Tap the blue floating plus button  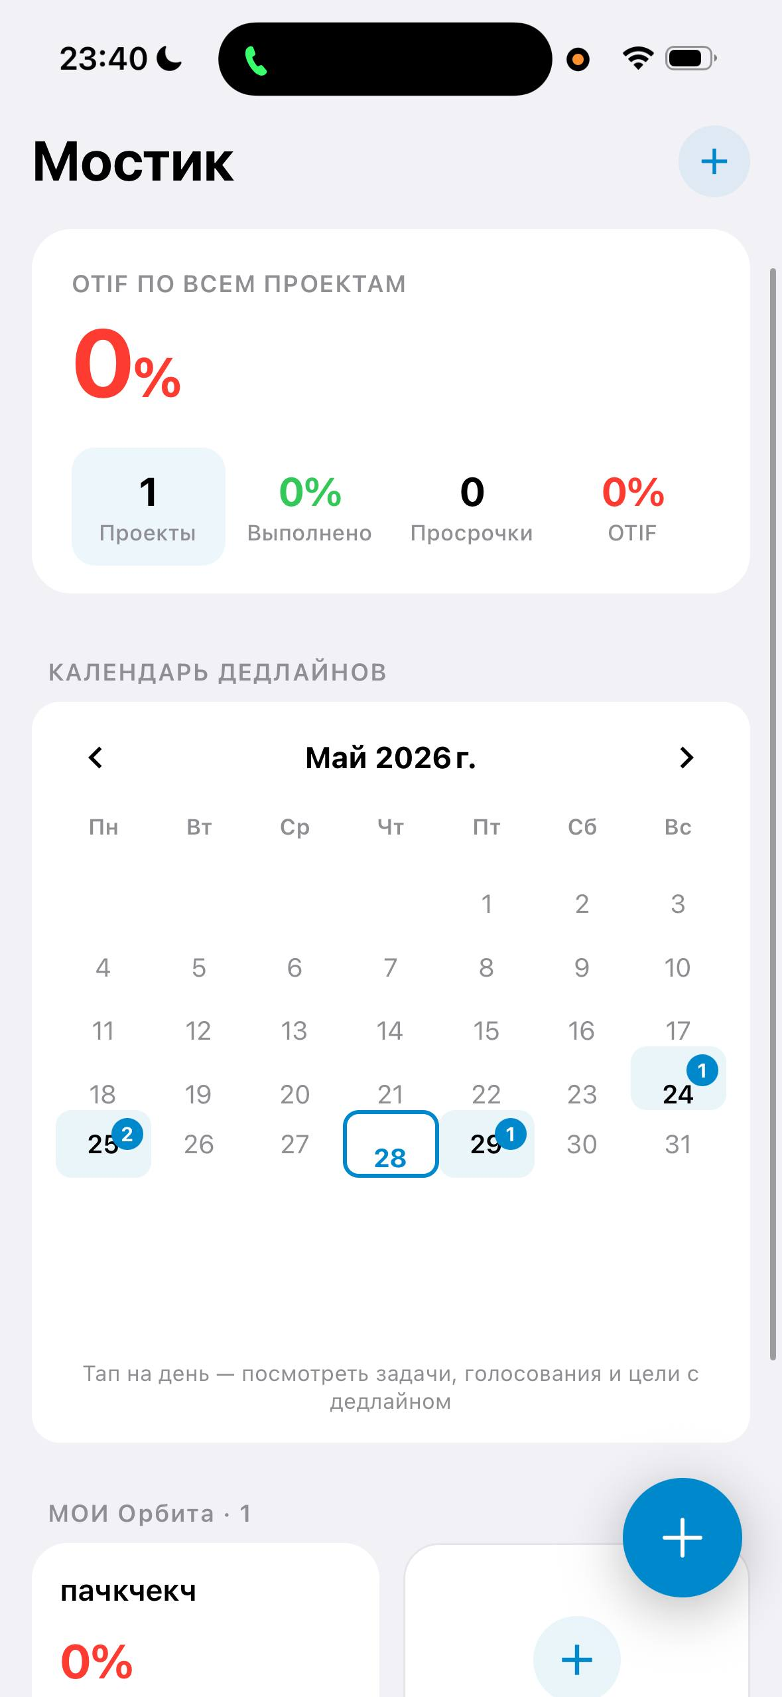coord(682,1537)
